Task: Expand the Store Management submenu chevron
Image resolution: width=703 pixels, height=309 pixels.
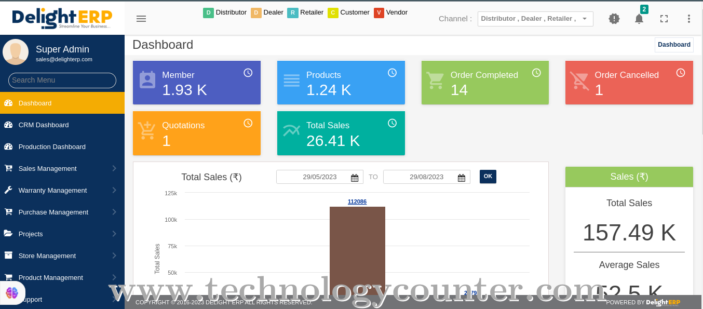Action: click(x=114, y=256)
